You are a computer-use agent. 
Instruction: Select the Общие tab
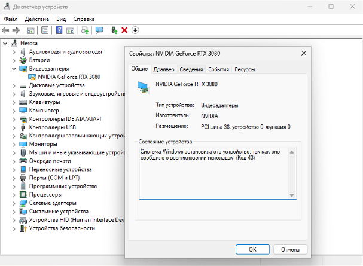[x=139, y=69]
